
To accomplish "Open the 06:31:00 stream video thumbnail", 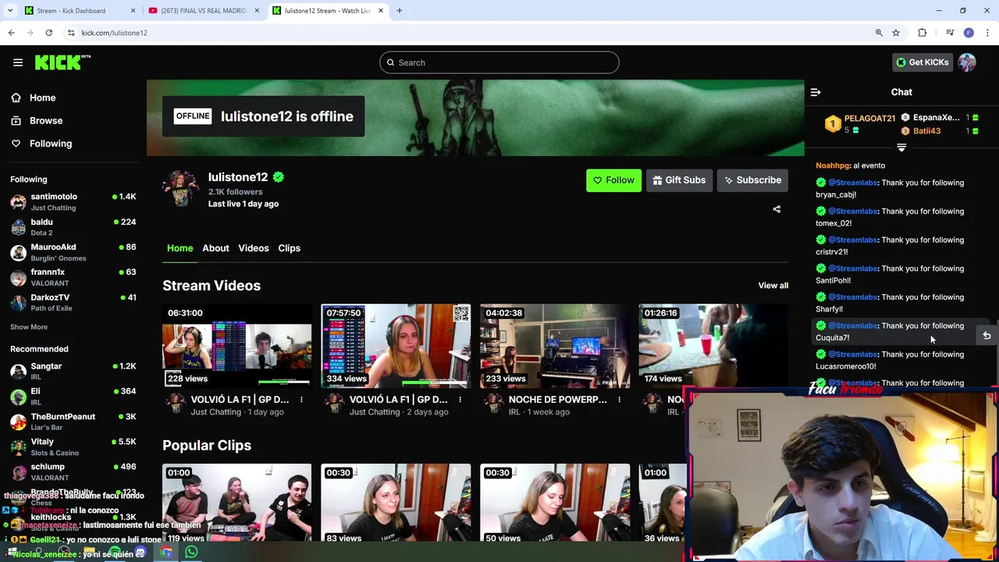I will 236,346.
